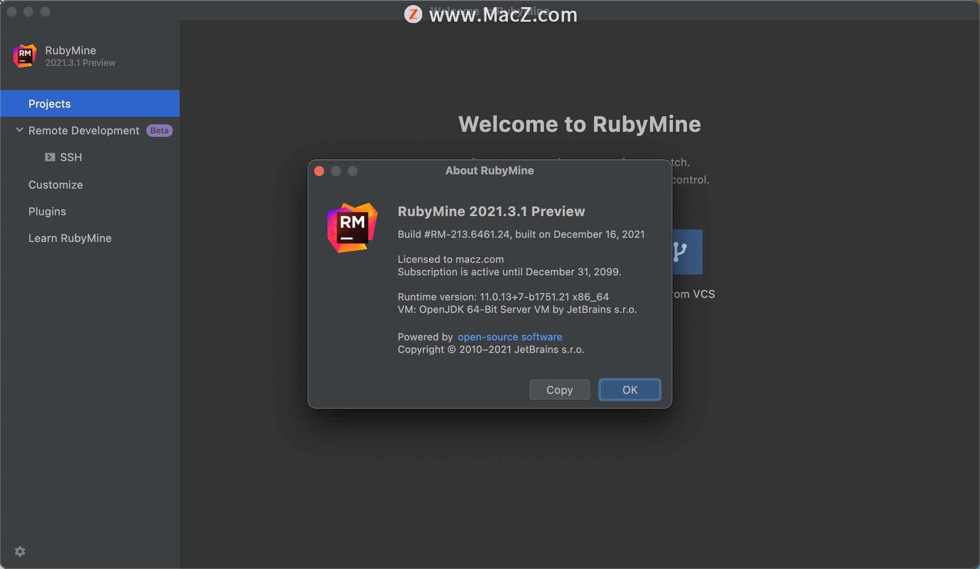Open Remote Development in the sidebar
This screenshot has height=569, width=980.
84,131
